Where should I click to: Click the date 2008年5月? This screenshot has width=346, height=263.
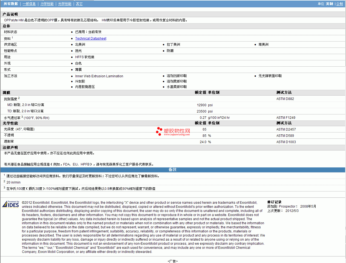[x=308, y=206]
